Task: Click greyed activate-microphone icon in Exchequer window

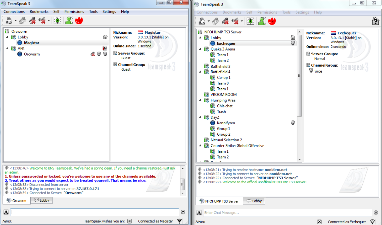Action: click(x=216, y=21)
